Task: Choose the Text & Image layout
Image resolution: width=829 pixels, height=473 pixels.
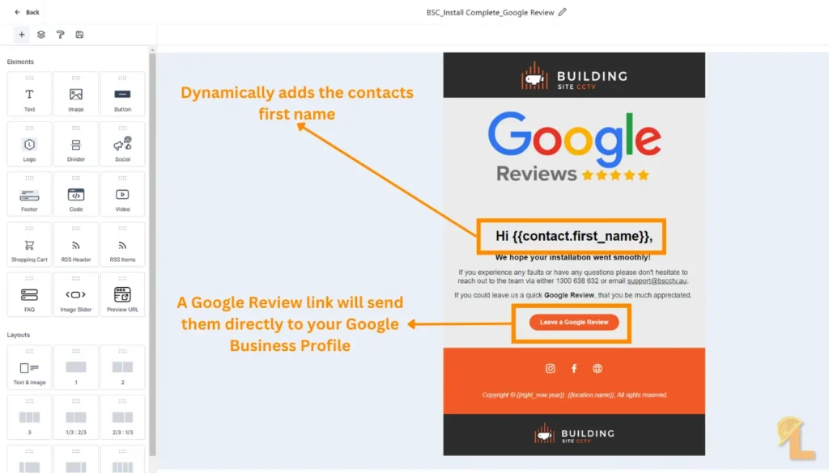Action: 30,367
